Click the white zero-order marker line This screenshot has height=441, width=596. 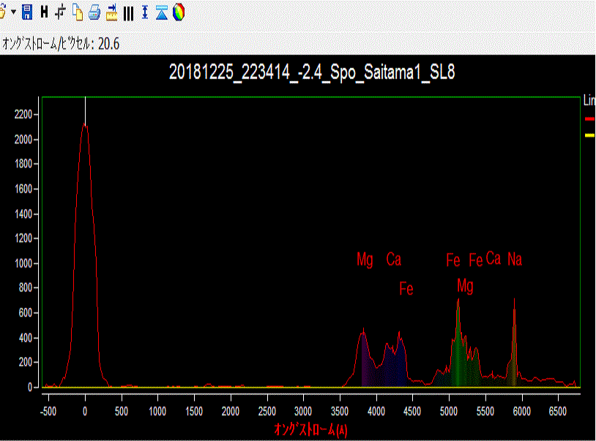[85, 110]
